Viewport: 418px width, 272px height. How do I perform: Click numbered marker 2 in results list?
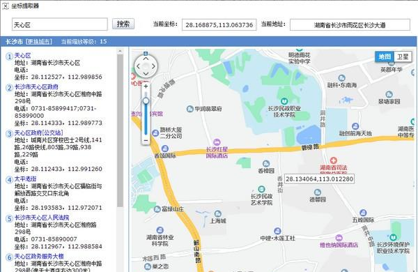(x=9, y=88)
